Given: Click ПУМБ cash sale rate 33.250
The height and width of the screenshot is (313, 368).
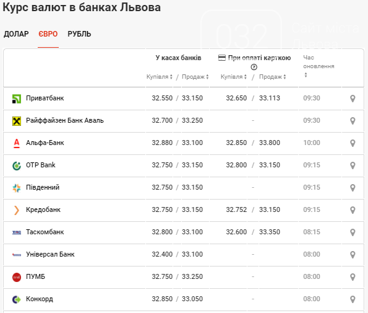Looking at the screenshot, I should coord(192,277).
